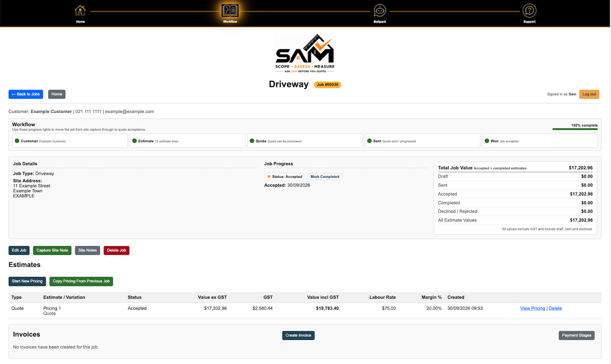Select the Workflow book icon in top navigation
This screenshot has width=611, height=364.
click(230, 10)
